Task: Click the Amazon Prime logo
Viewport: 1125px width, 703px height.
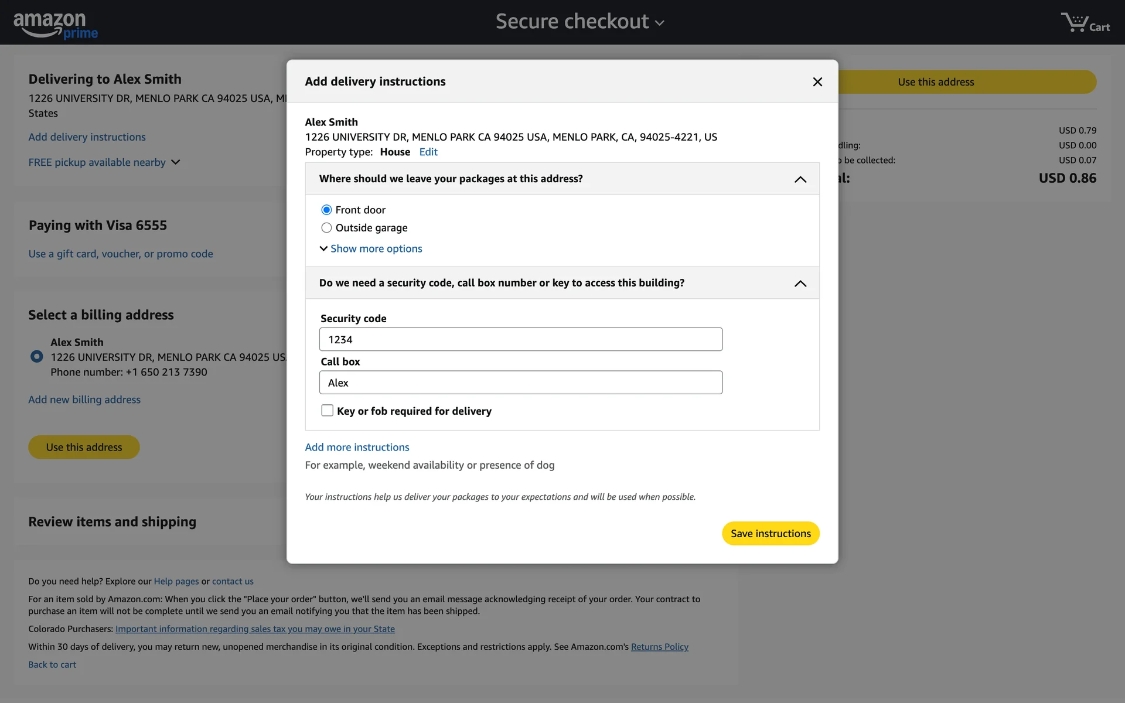Action: 56,25
